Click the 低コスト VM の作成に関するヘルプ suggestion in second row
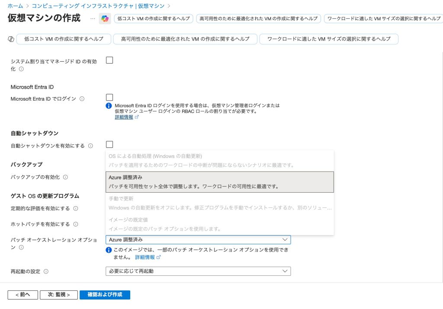 coord(64,39)
